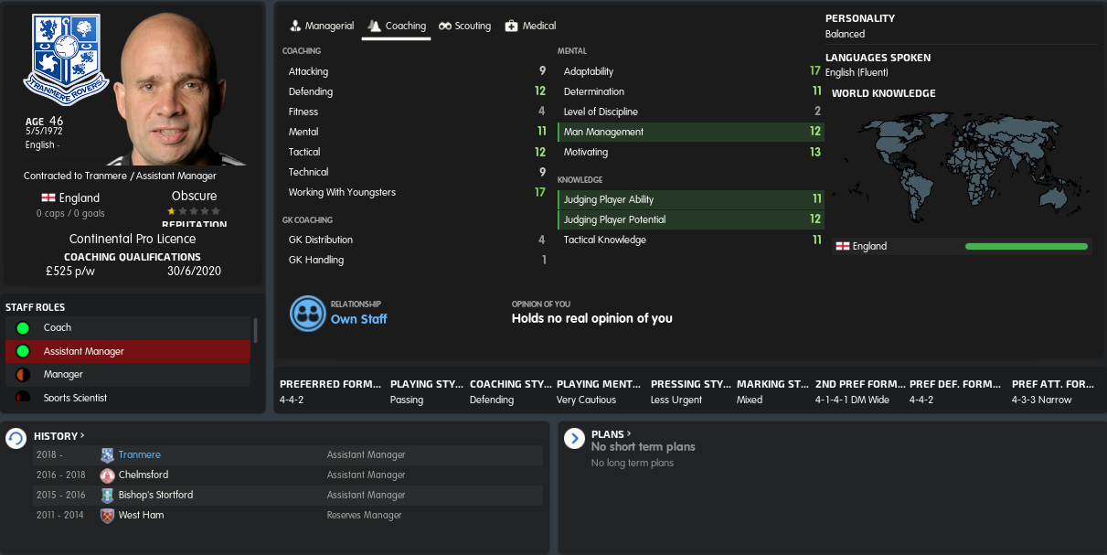The width and height of the screenshot is (1107, 555).
Task: Select the Coach staff role indicator
Action: tap(23, 328)
